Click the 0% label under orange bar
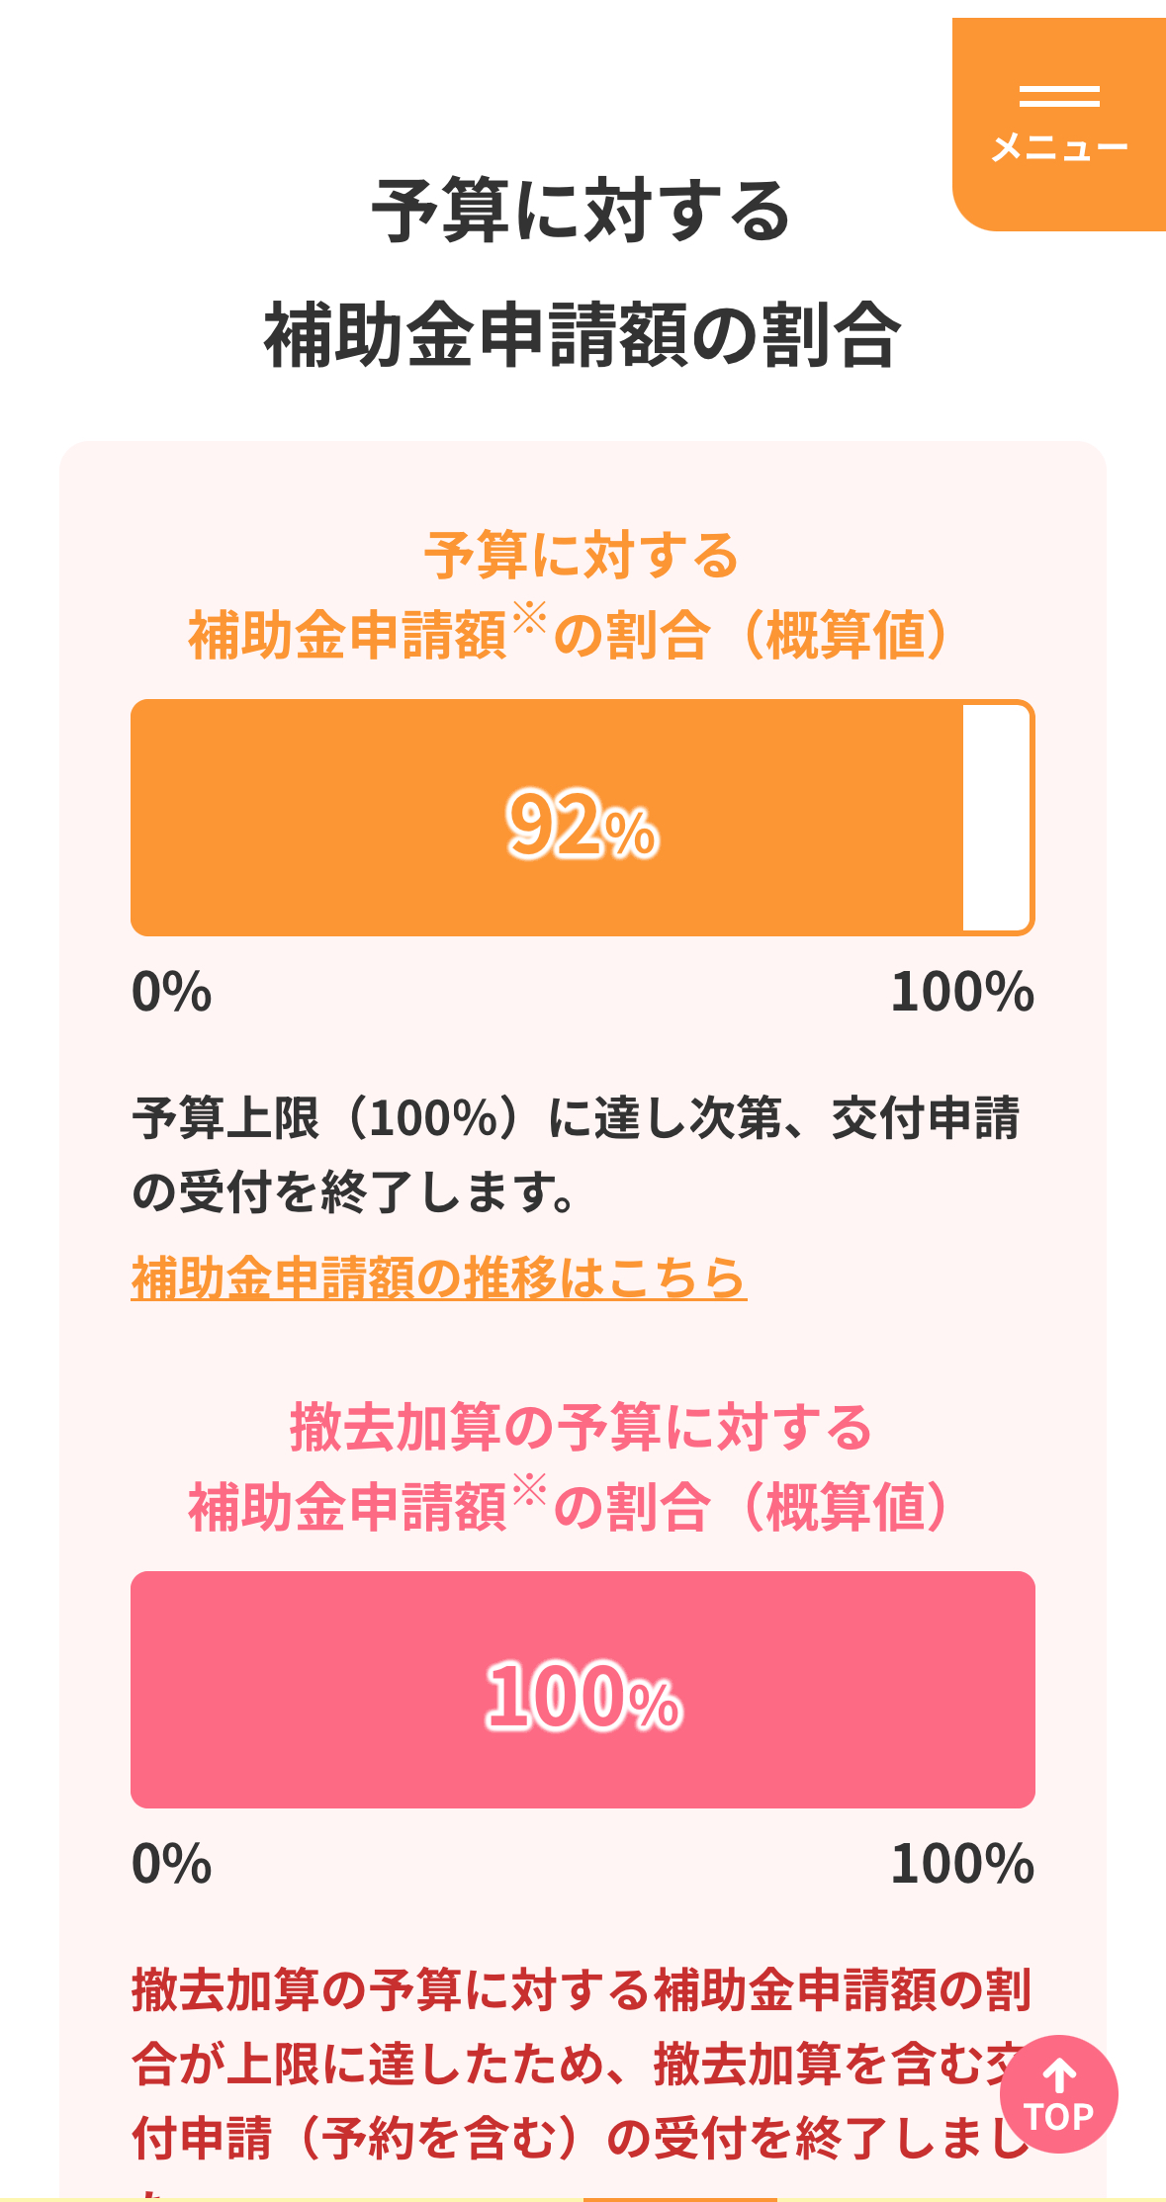Image resolution: width=1166 pixels, height=2202 pixels. click(172, 992)
